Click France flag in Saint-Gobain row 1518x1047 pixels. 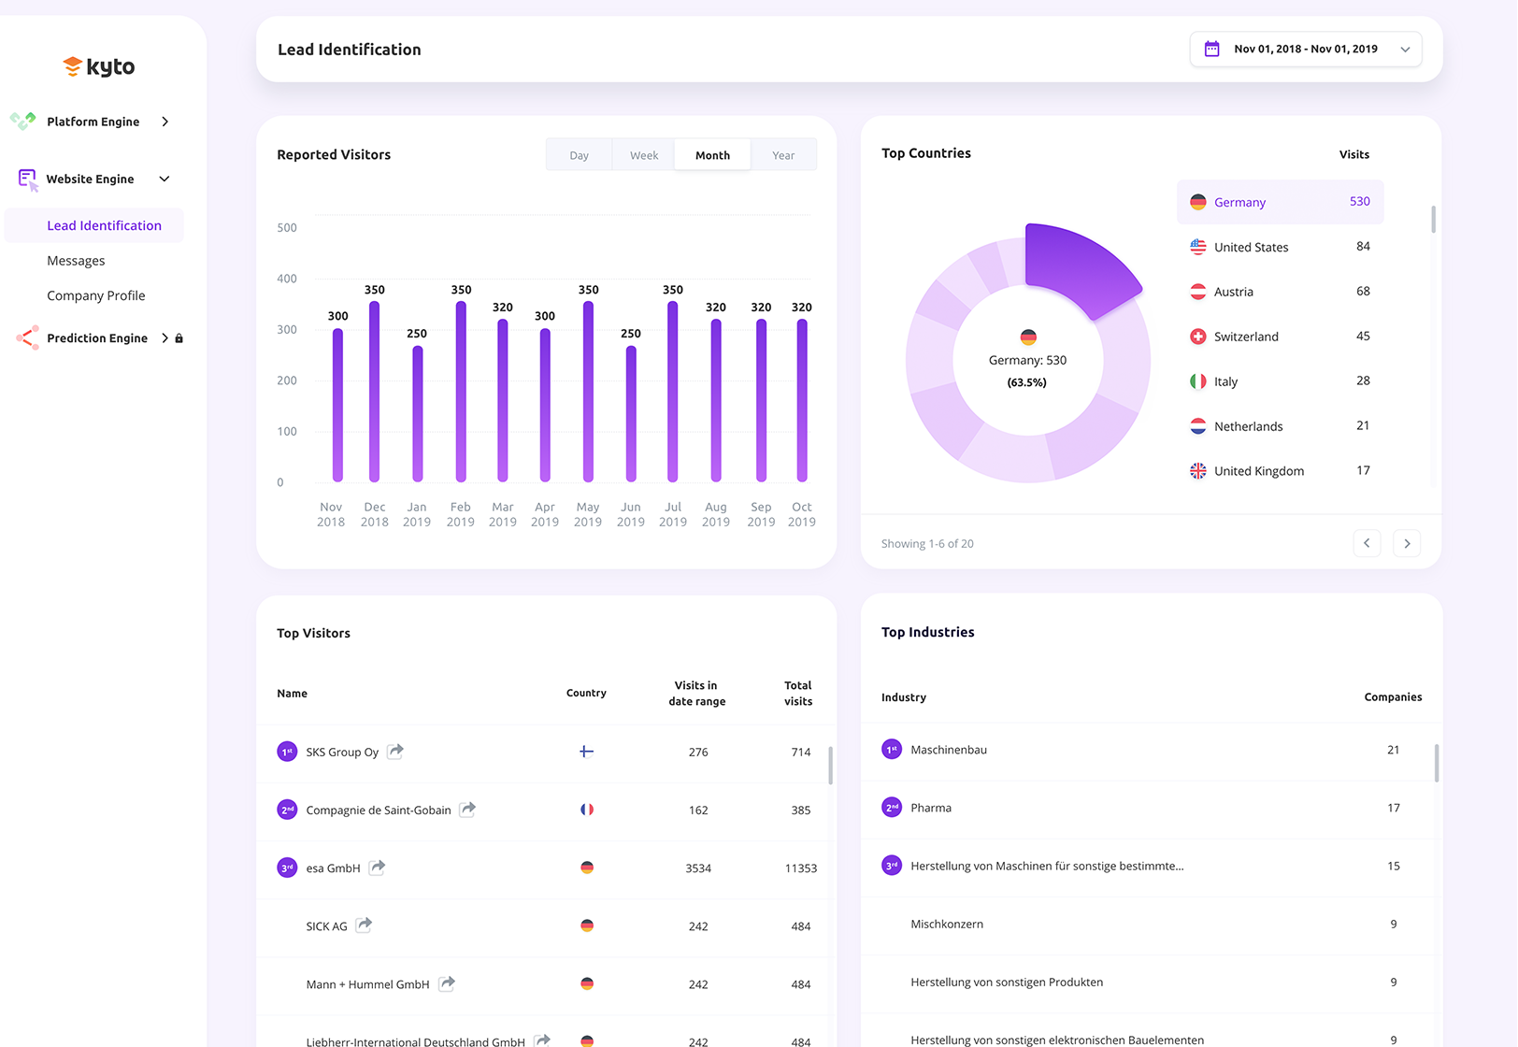click(x=586, y=810)
